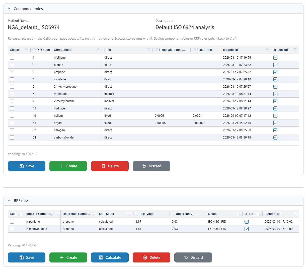
Task: Open Uncertainty column filter icon
Action: point(174,214)
